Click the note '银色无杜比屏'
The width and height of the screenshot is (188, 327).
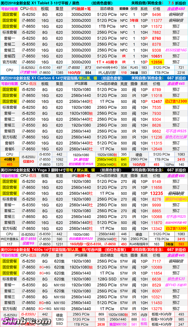[176, 137]
